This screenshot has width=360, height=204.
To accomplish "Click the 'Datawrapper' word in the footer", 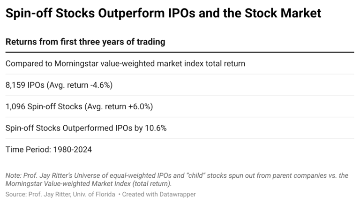I will click(x=178, y=194).
